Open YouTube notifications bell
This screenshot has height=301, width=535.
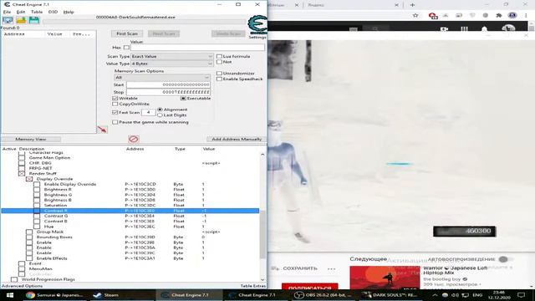click(484, 29)
